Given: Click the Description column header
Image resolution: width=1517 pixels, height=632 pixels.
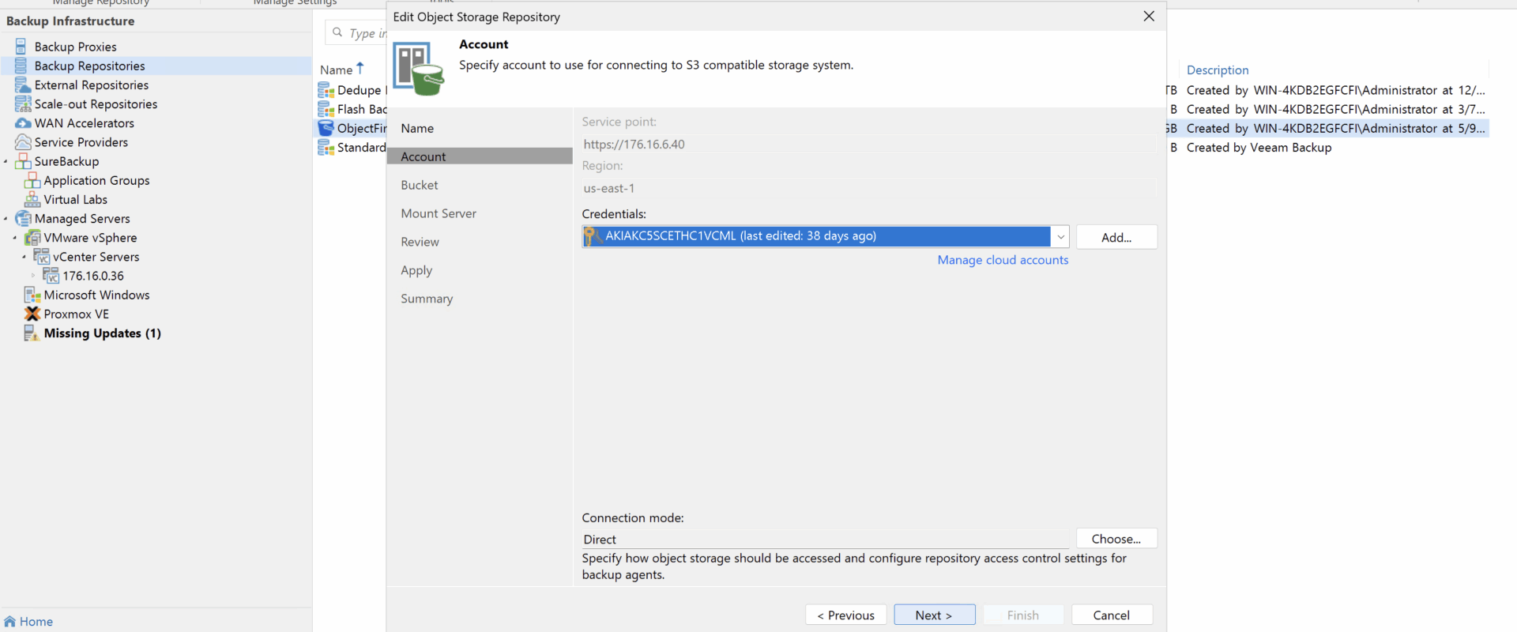Looking at the screenshot, I should pos(1218,70).
